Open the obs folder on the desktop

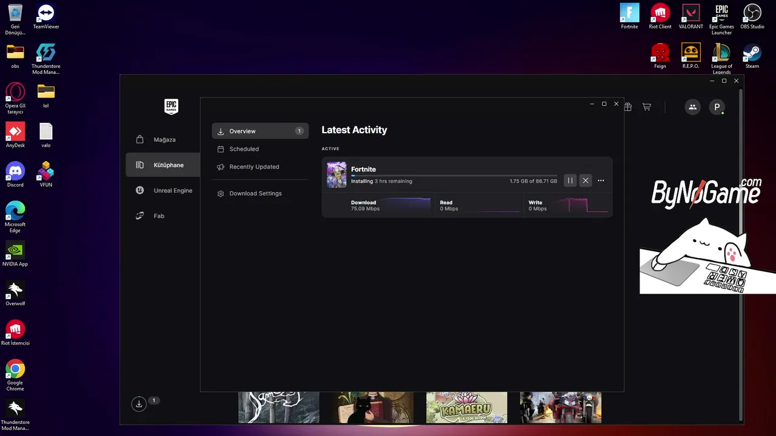[x=15, y=56]
